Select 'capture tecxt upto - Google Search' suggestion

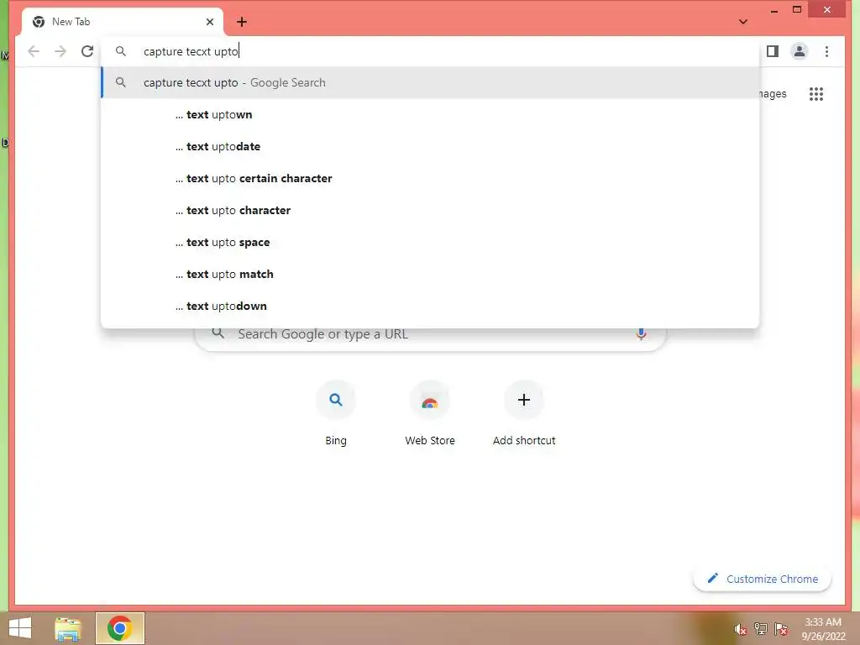point(431,83)
